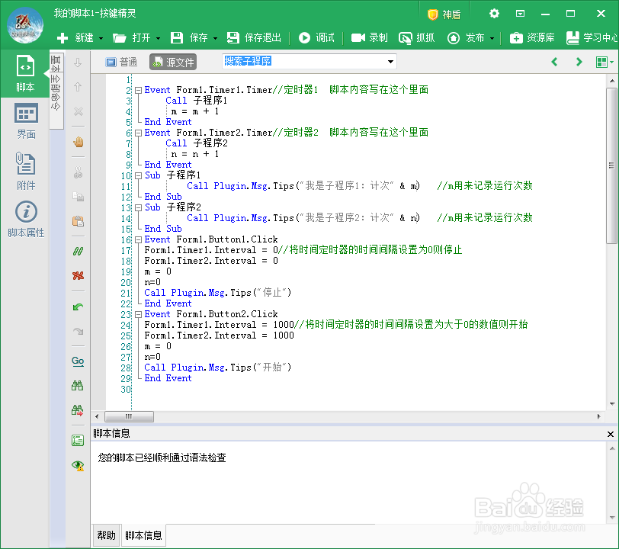
Task: Click the green comment slashes icon
Action: pos(78,251)
